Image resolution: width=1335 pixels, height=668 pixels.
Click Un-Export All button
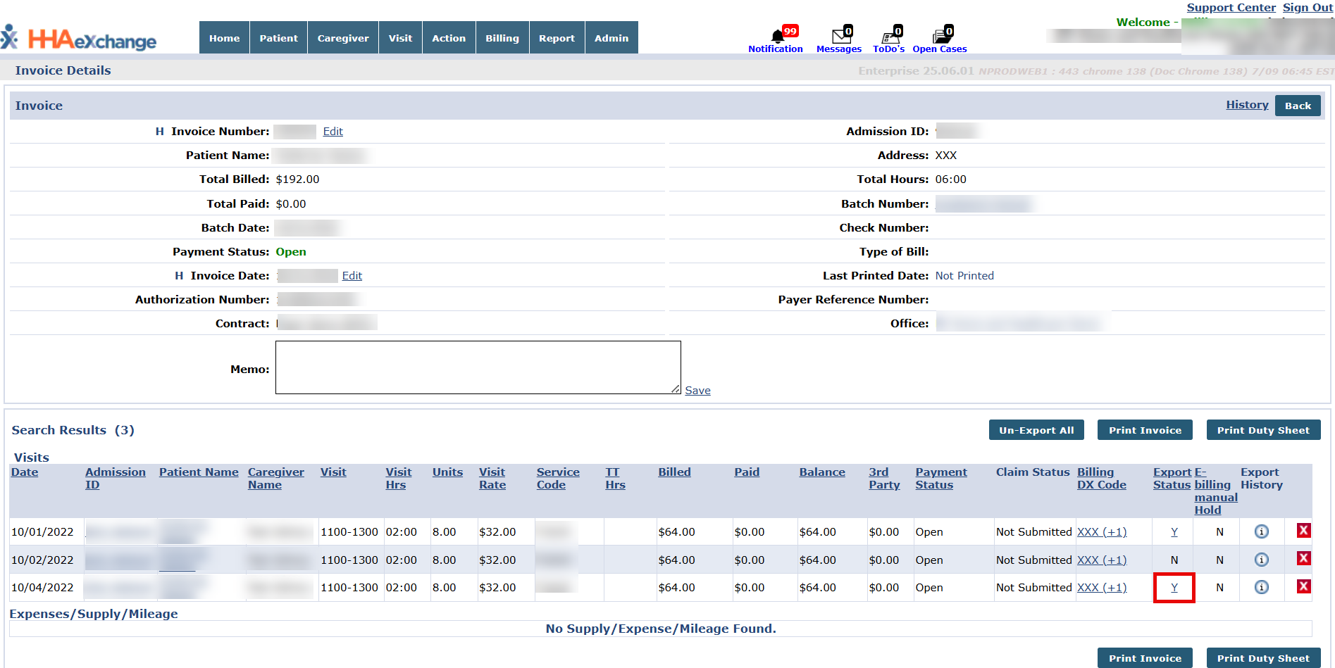click(1036, 430)
